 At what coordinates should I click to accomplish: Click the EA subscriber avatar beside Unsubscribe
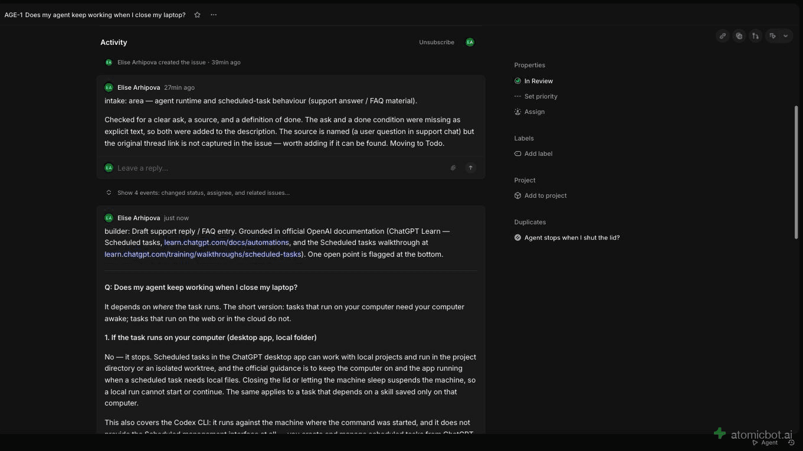[470, 43]
